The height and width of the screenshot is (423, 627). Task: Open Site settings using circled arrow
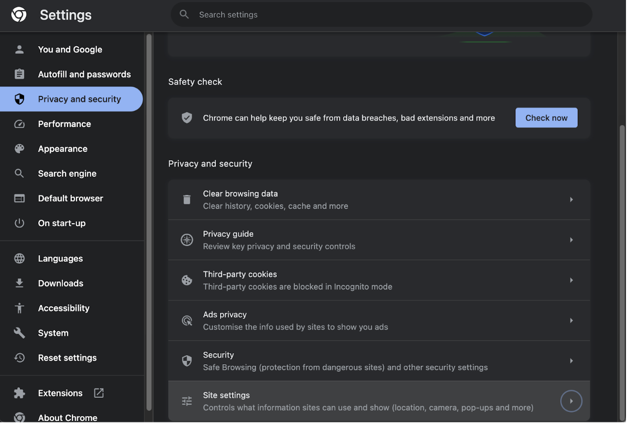click(x=571, y=401)
